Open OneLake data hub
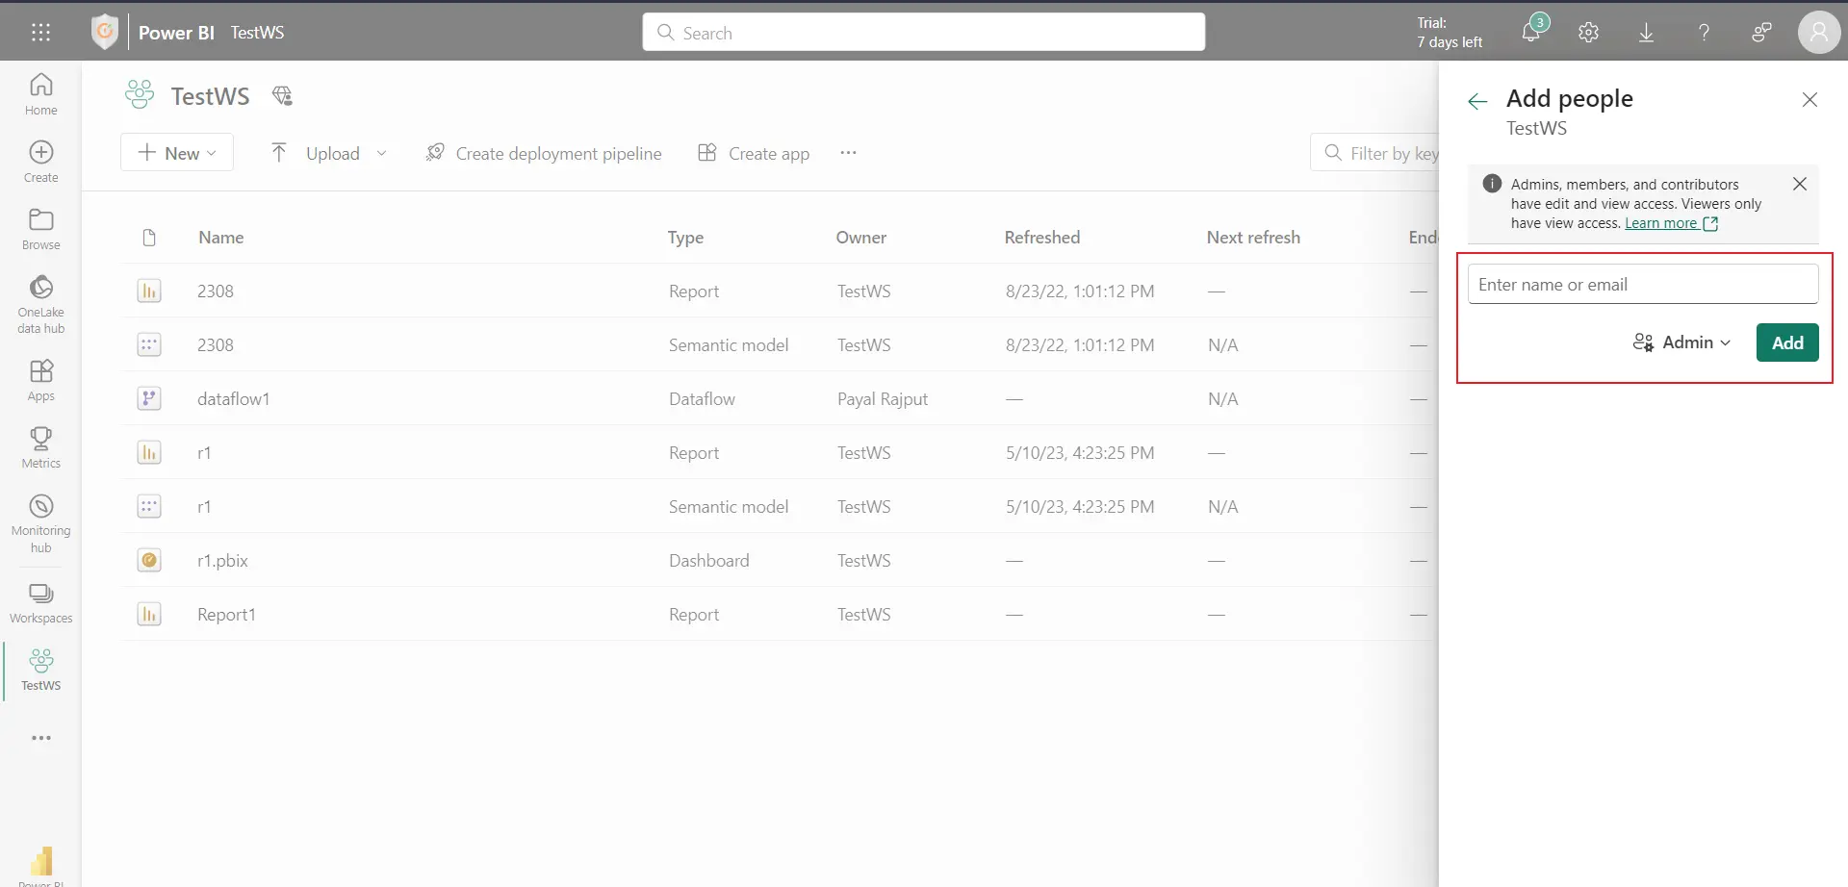The width and height of the screenshot is (1848, 887). (40, 304)
